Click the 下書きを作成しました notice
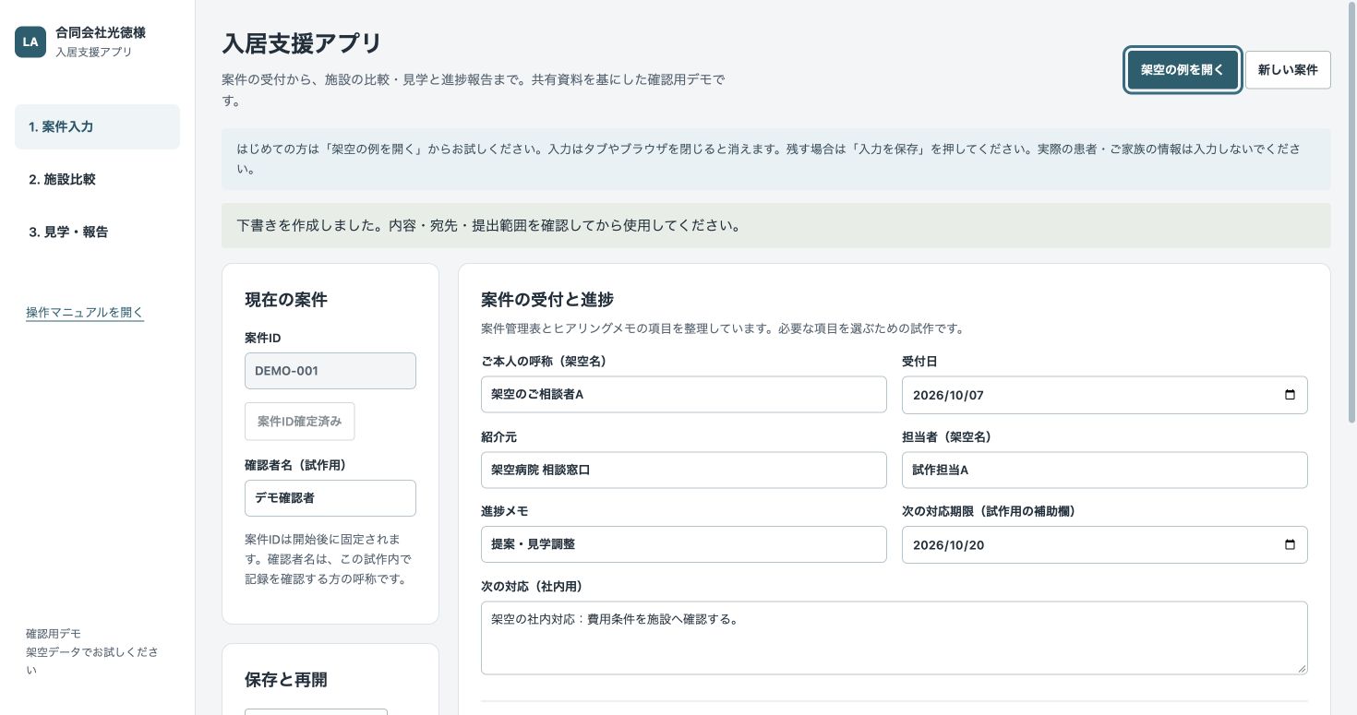The image size is (1357, 715). (x=776, y=225)
